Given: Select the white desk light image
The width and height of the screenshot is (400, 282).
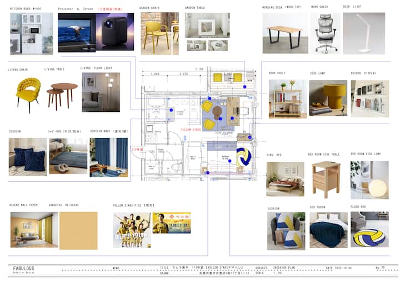Looking at the screenshot, I should pos(364,33).
